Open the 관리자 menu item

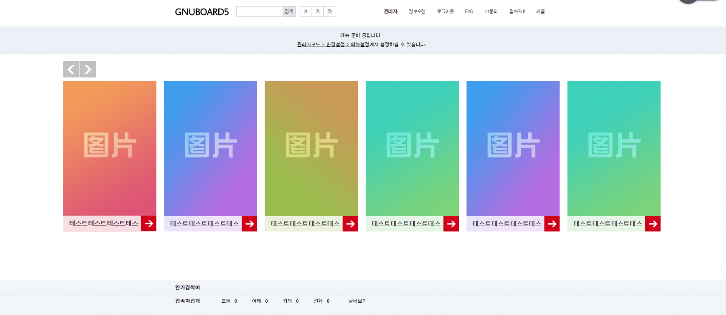[390, 12]
